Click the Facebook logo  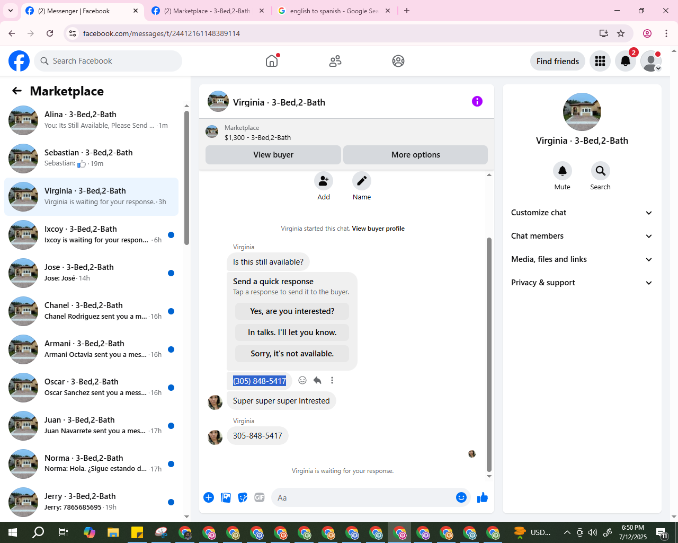click(x=19, y=61)
